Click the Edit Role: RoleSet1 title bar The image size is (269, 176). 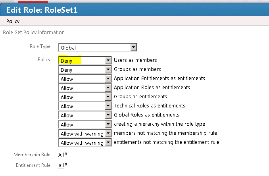pyautogui.click(x=134, y=10)
